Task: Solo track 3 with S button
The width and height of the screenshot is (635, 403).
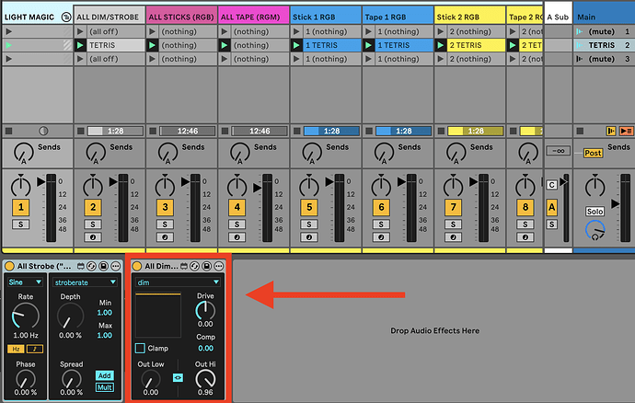Action: point(164,224)
